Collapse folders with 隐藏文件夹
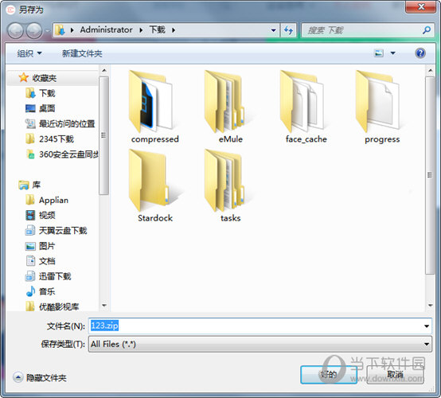 click(40, 377)
